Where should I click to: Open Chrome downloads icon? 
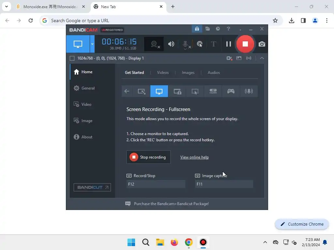pyautogui.click(x=292, y=21)
